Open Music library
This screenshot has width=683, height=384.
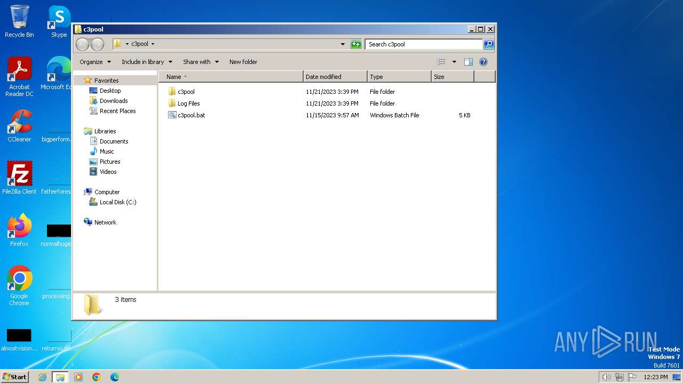[107, 151]
